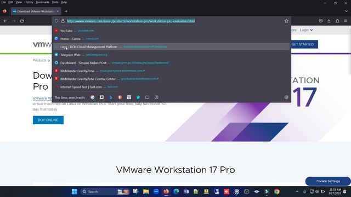Open the Firefox hamburger menu

[x=346, y=21]
